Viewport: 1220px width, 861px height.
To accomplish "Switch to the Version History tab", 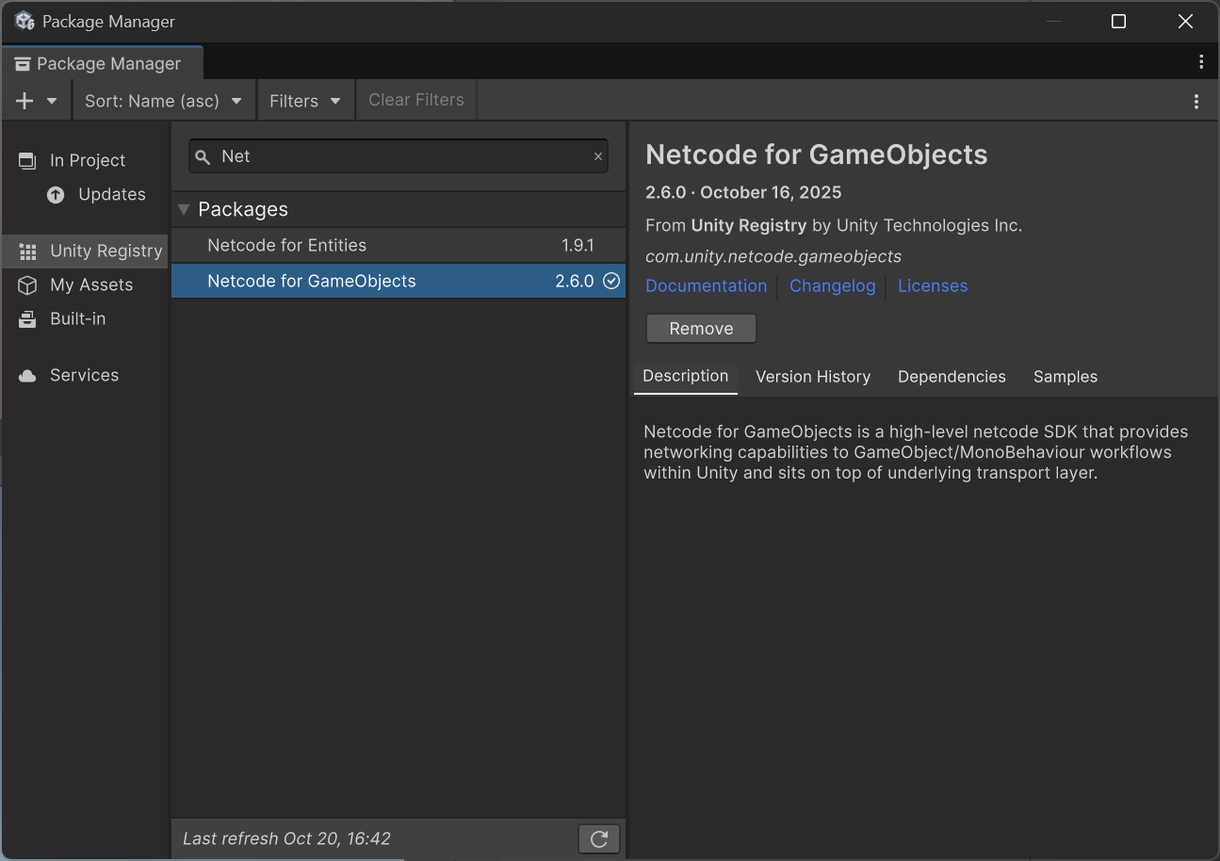I will pyautogui.click(x=812, y=377).
